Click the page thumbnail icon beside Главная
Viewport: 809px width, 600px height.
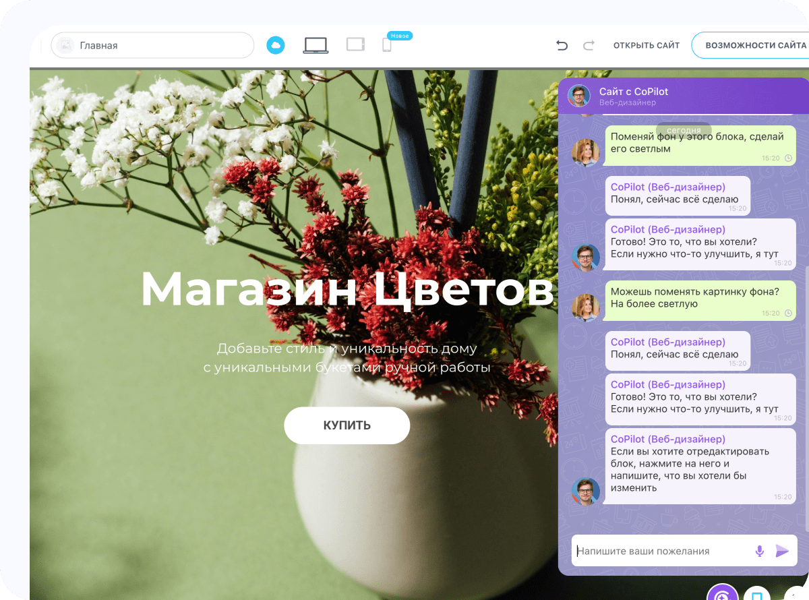tap(65, 45)
